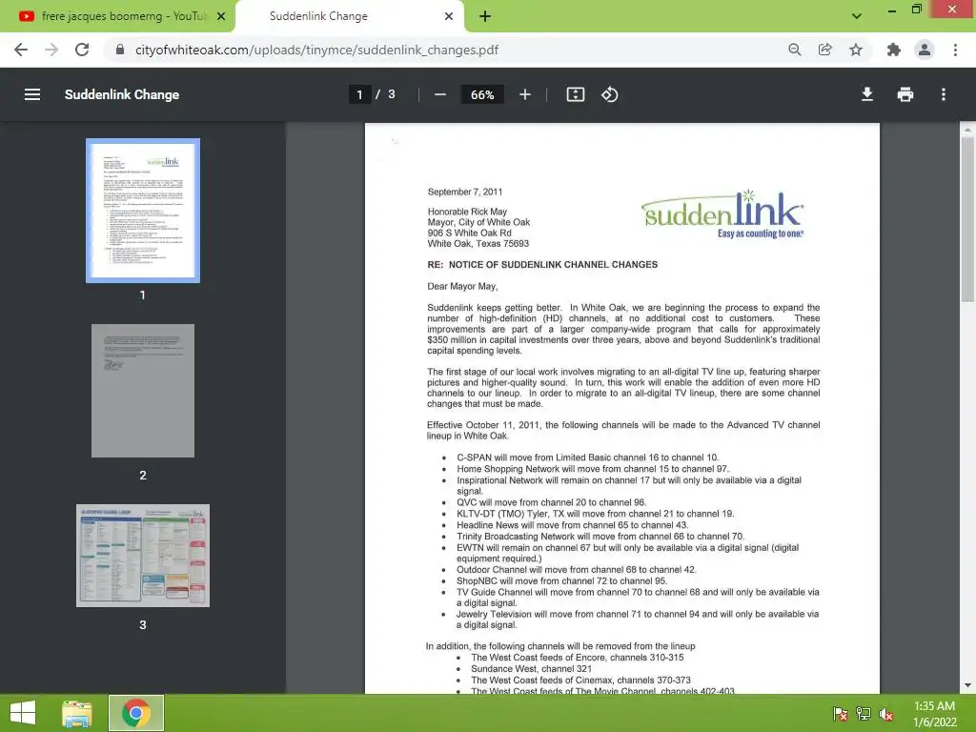Click the Chrome taskbar icon
The image size is (976, 732).
click(x=136, y=713)
